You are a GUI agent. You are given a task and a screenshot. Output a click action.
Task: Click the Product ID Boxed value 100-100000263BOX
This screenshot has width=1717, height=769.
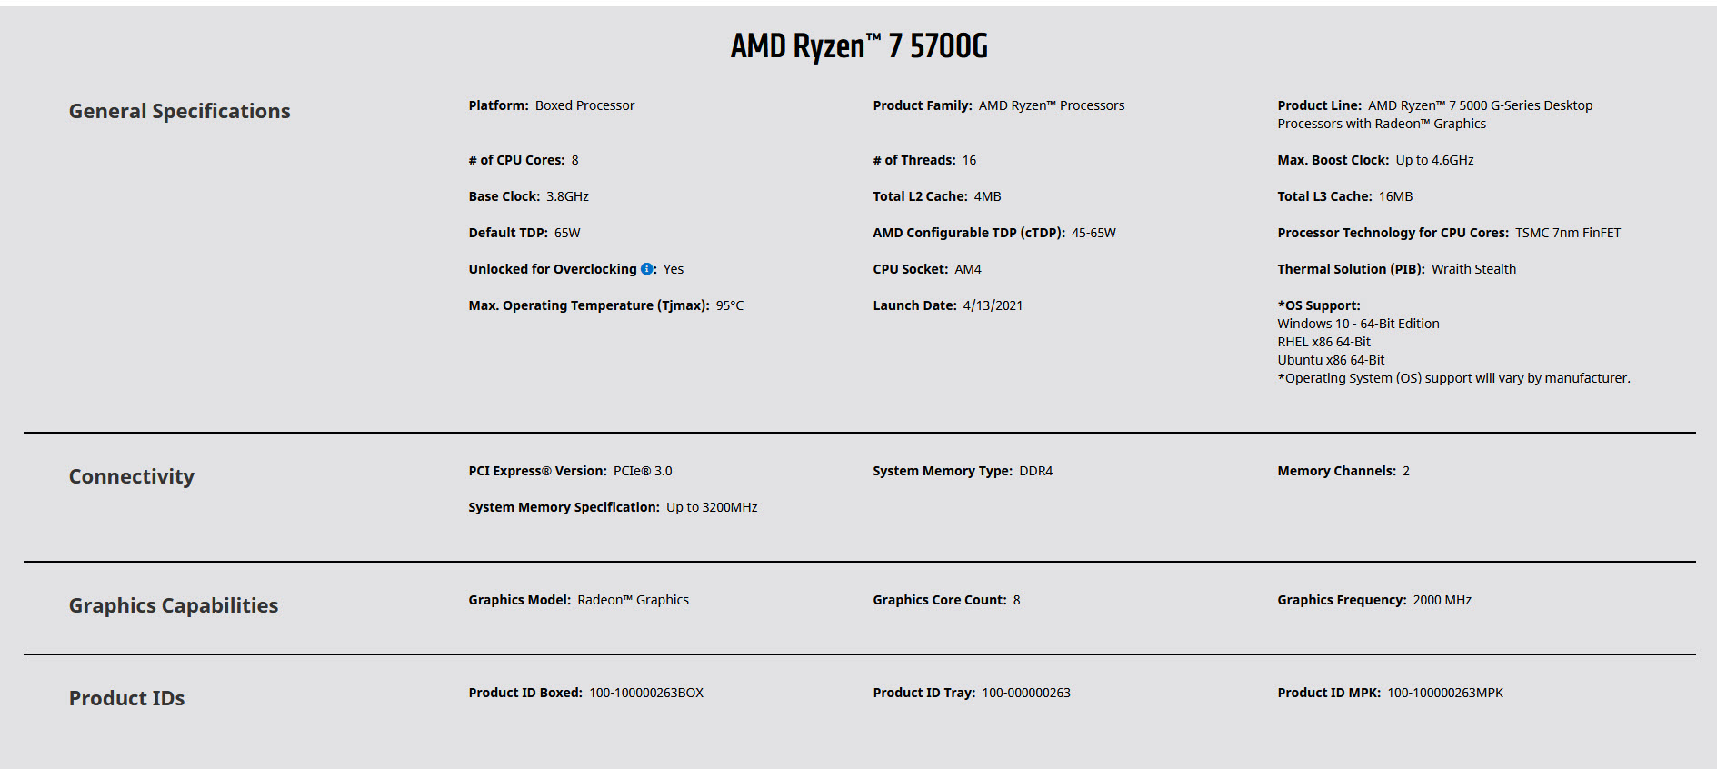[x=646, y=693]
